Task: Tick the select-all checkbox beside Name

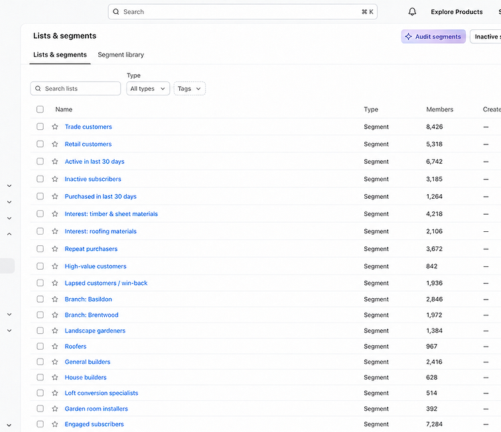Action: 40,109
